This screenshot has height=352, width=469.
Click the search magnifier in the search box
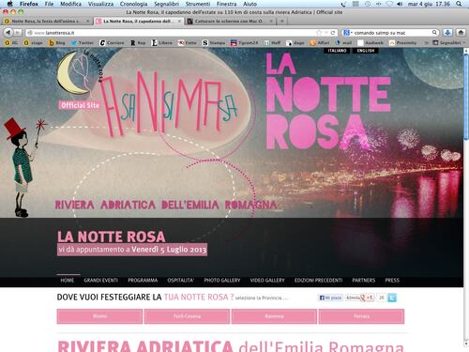[x=434, y=33]
